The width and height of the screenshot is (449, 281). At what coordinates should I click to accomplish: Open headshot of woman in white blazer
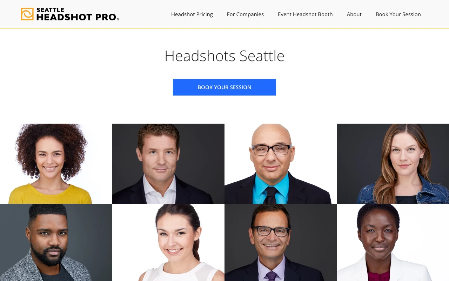393,242
